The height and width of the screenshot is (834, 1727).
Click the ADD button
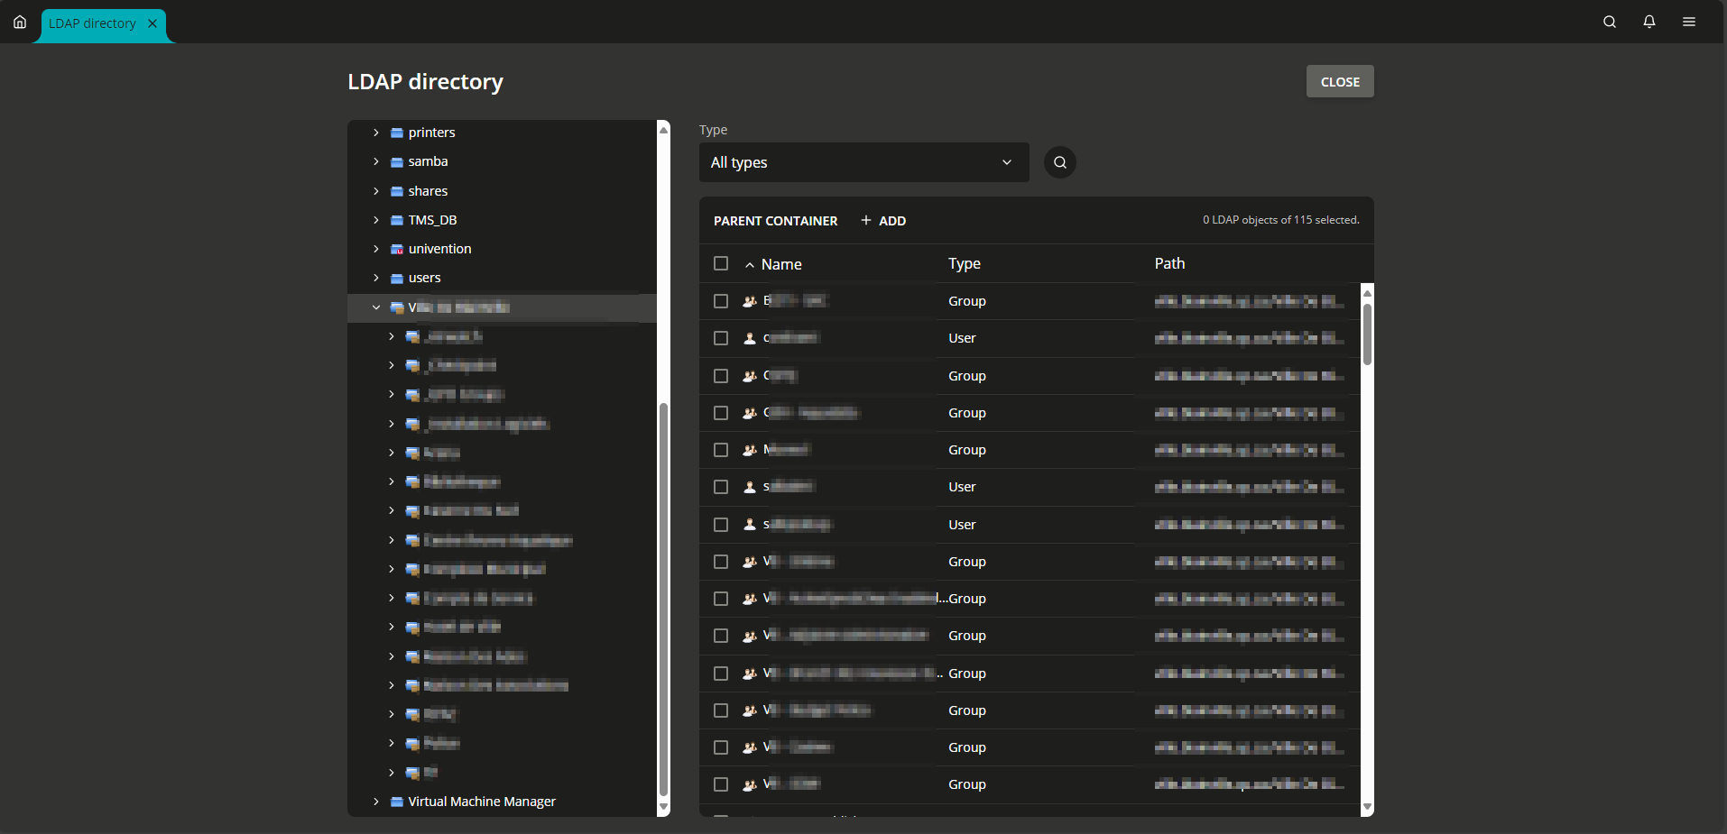(883, 221)
